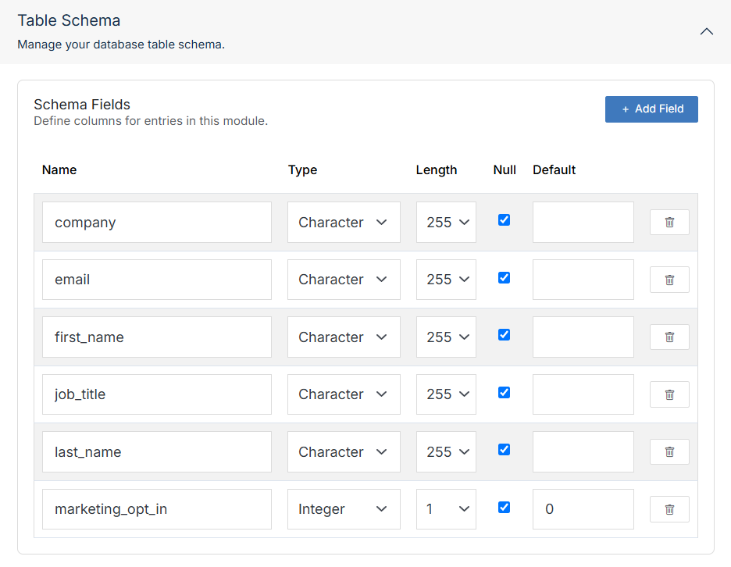Viewport: 731px width, 567px height.
Task: Remove the first_name field with trash icon
Action: 669,337
